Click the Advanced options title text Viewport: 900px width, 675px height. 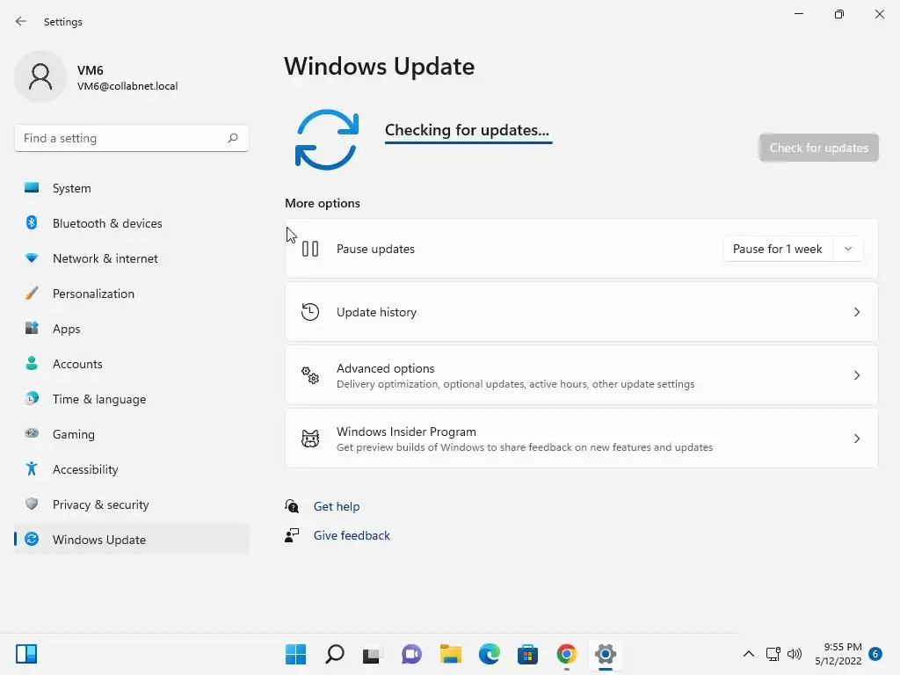385,368
